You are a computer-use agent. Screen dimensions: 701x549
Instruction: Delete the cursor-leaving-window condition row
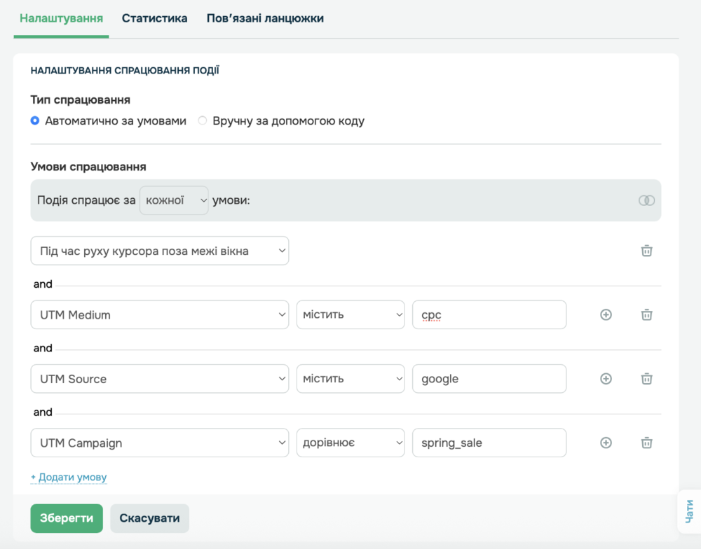pyautogui.click(x=646, y=251)
